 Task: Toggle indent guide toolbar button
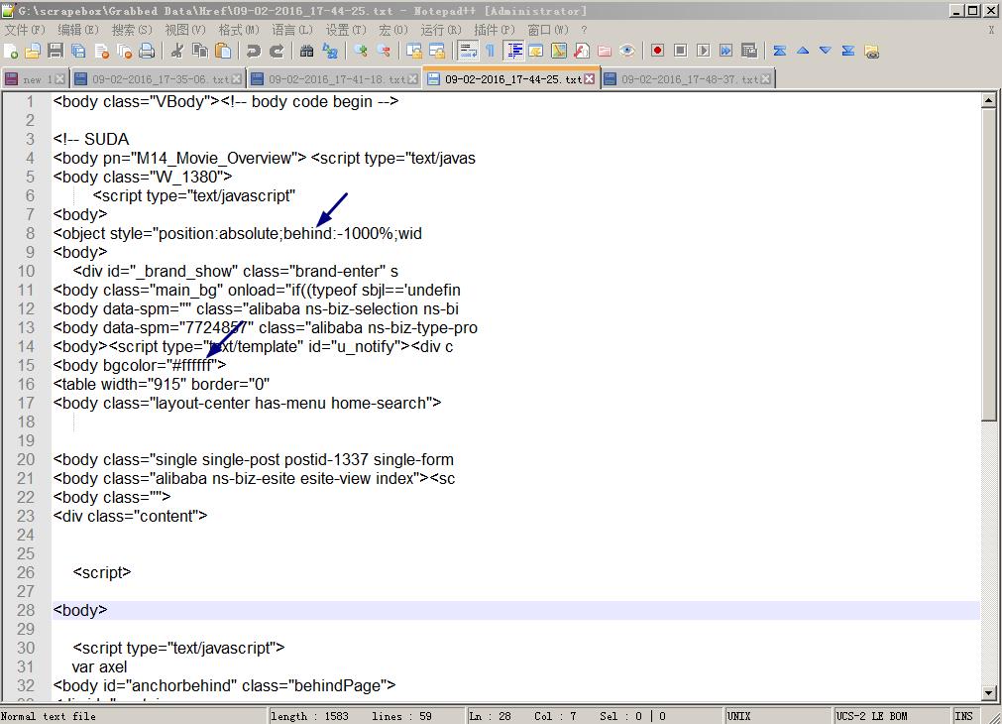(x=513, y=52)
